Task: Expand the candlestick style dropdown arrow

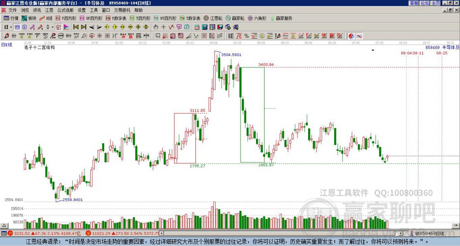Action: 52,27
